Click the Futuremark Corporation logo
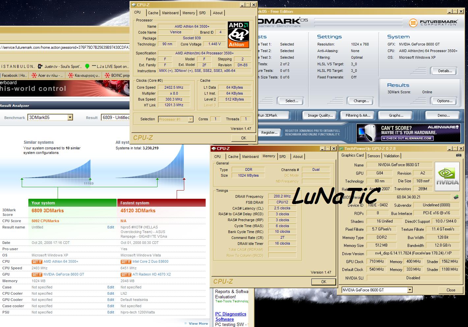This screenshot has width=468, height=327. 433,23
